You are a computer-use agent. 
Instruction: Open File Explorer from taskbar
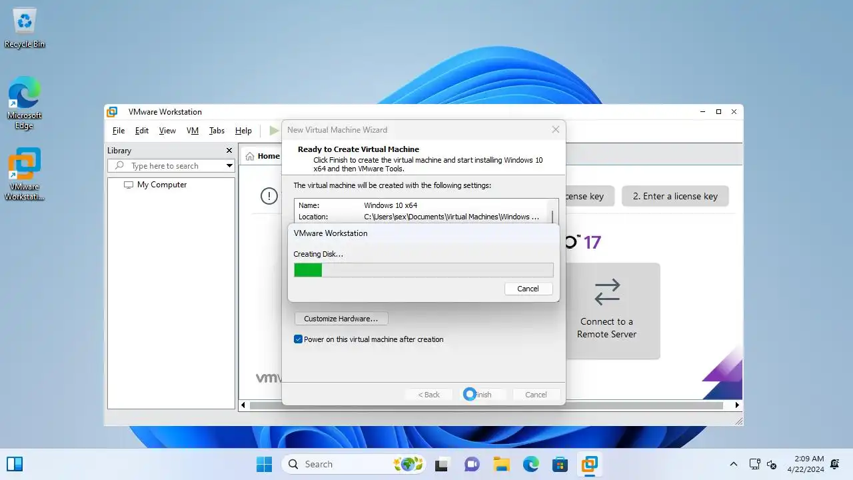coord(501,464)
